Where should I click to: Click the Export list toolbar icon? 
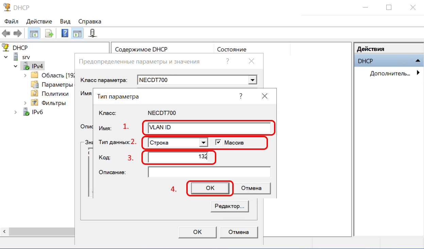pos(50,33)
